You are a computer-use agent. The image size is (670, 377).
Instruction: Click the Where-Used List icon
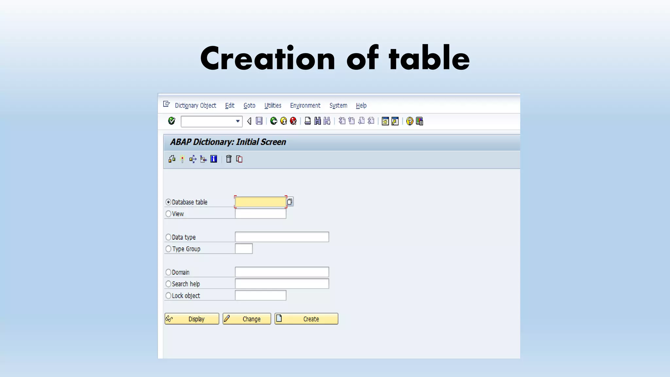point(193,159)
